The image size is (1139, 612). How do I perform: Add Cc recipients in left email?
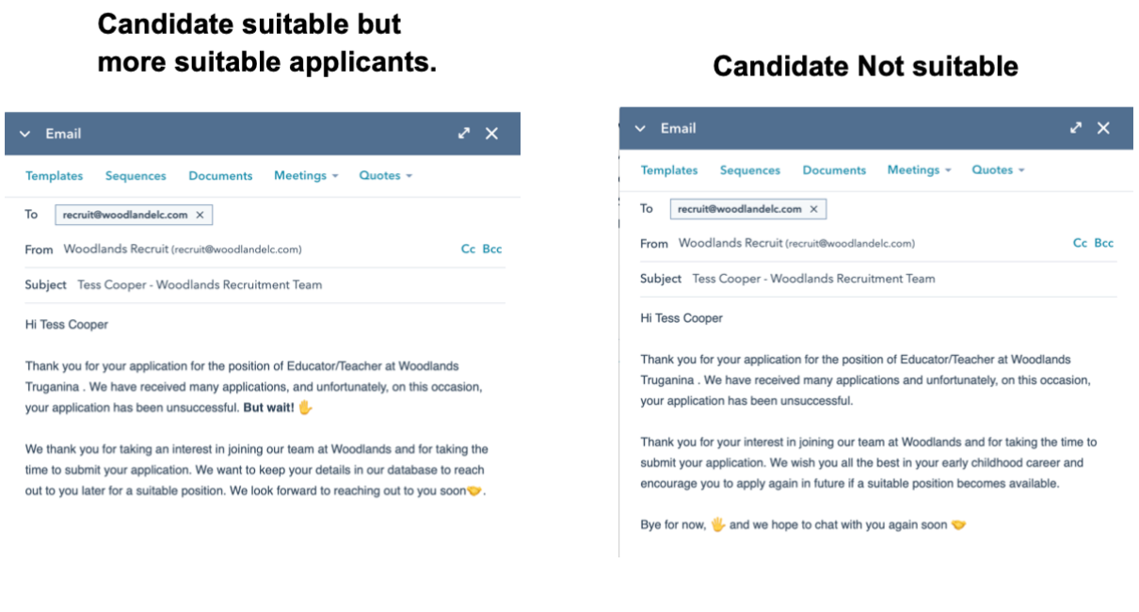point(468,250)
